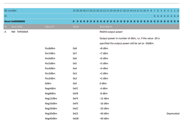Click the Description column header
Viewport: 185px width, 122px height.
(106, 26)
